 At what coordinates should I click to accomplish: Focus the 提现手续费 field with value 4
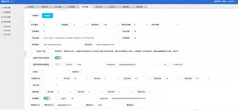[x=139, y=24]
